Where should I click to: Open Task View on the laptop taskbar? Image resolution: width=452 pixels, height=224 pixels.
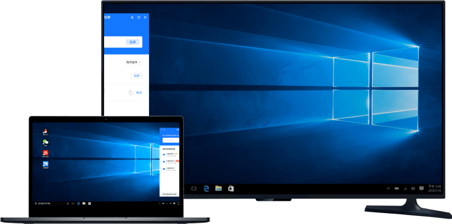pyautogui.click(x=73, y=203)
